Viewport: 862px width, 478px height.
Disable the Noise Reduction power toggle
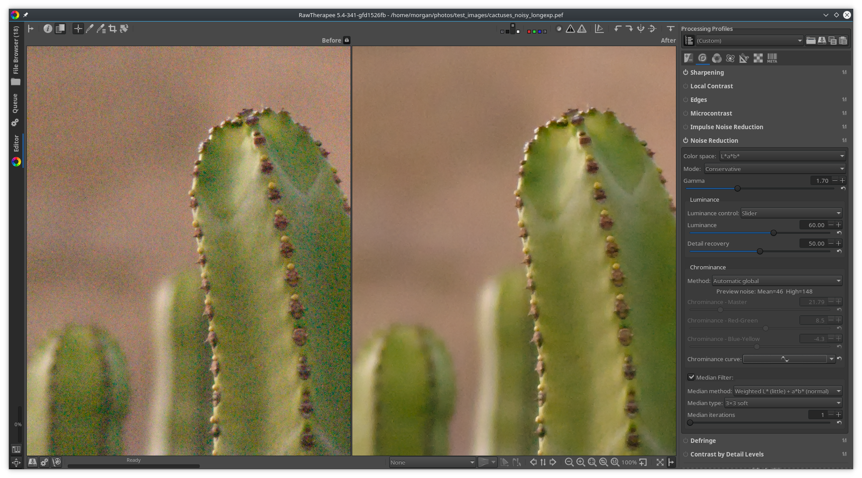pyautogui.click(x=686, y=141)
